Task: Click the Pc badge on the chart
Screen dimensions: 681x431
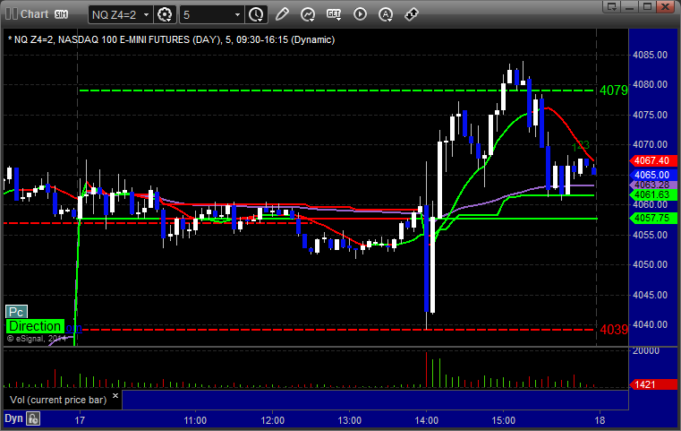Action: (x=16, y=312)
